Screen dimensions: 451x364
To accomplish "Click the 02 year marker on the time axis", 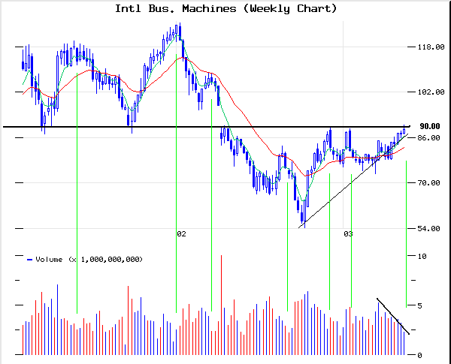I will coord(181,234).
